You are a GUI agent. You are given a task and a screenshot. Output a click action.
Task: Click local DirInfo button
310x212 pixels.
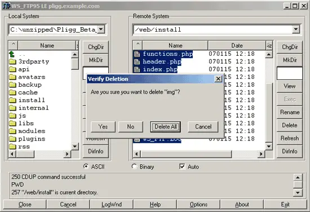pyautogui.click(x=96, y=151)
